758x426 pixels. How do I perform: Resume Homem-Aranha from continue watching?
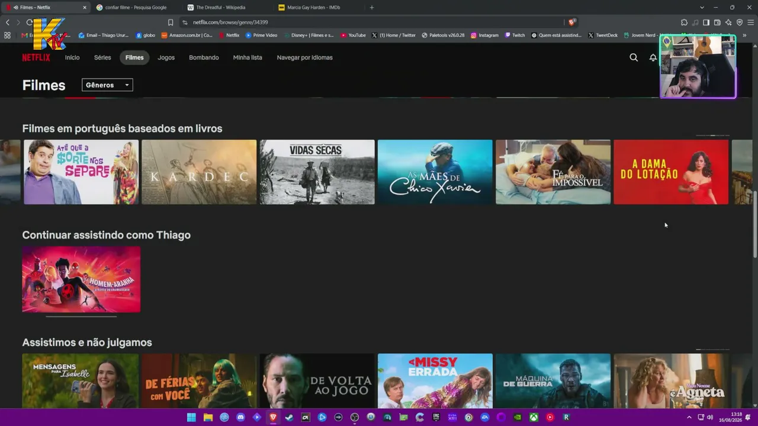coord(81,279)
